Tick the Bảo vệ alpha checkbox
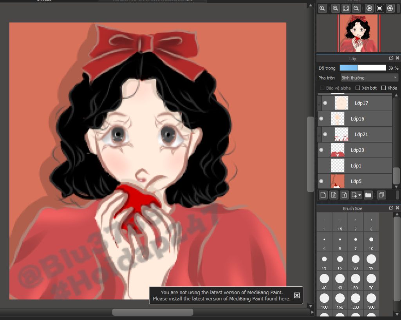 (322, 88)
